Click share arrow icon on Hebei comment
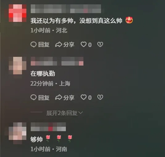 pos(59,45)
